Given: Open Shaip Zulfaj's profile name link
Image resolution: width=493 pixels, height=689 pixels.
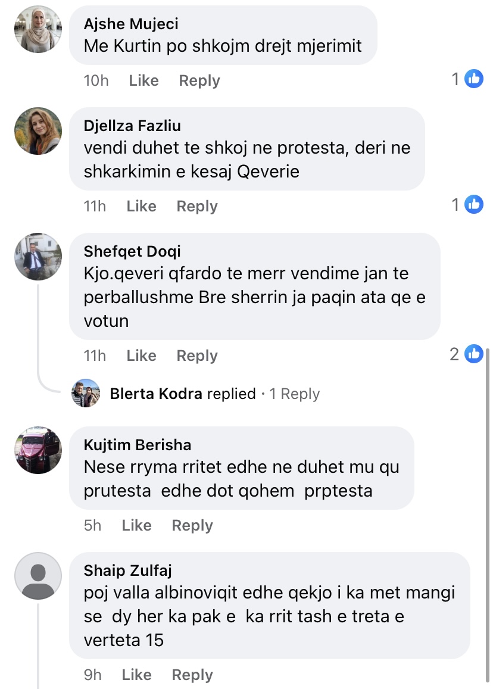Looking at the screenshot, I should 127,570.
